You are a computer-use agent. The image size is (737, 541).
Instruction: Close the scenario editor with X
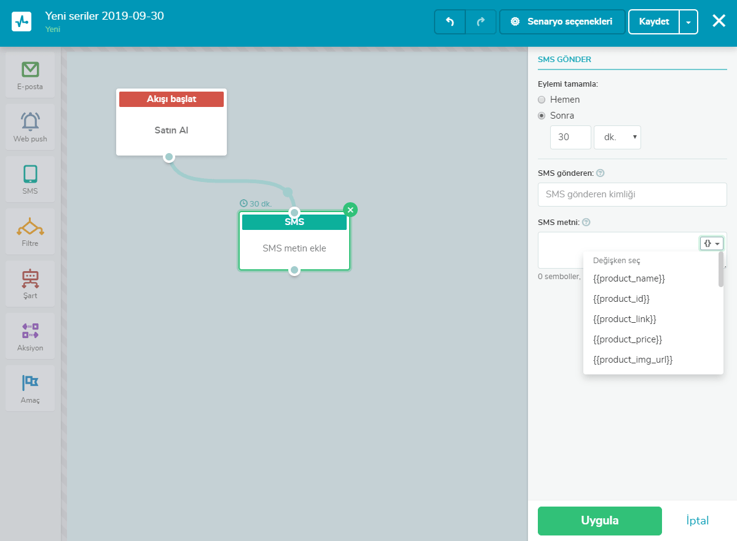pyautogui.click(x=719, y=21)
